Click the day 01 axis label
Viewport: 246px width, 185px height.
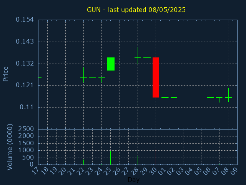coord(162,171)
